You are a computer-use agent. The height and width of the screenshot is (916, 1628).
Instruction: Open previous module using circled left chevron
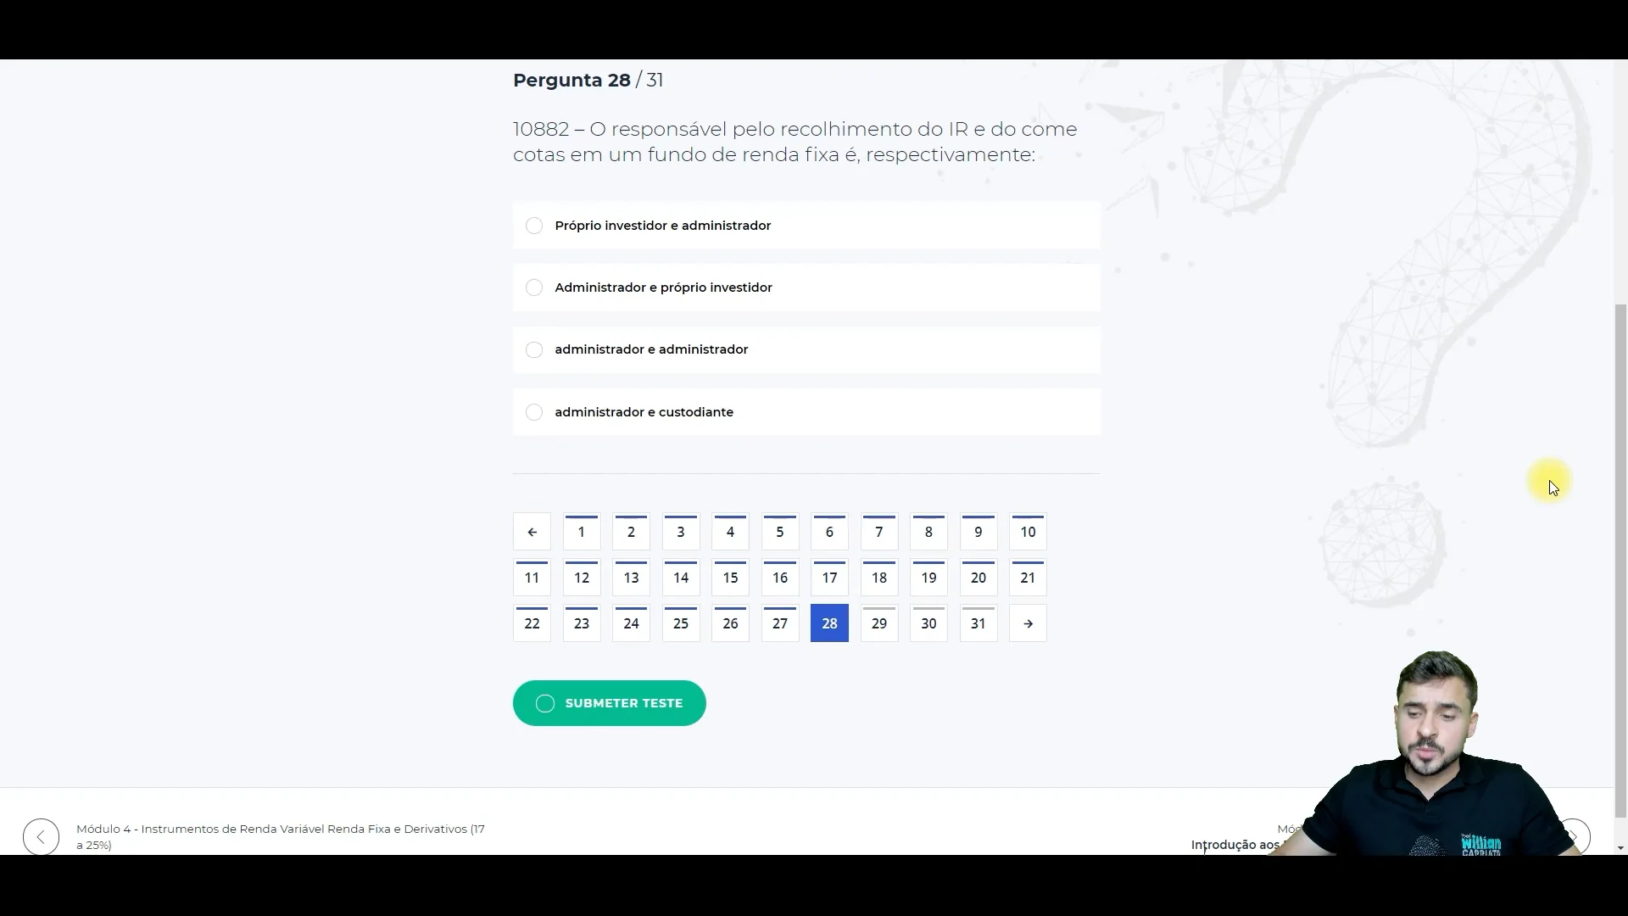41,836
